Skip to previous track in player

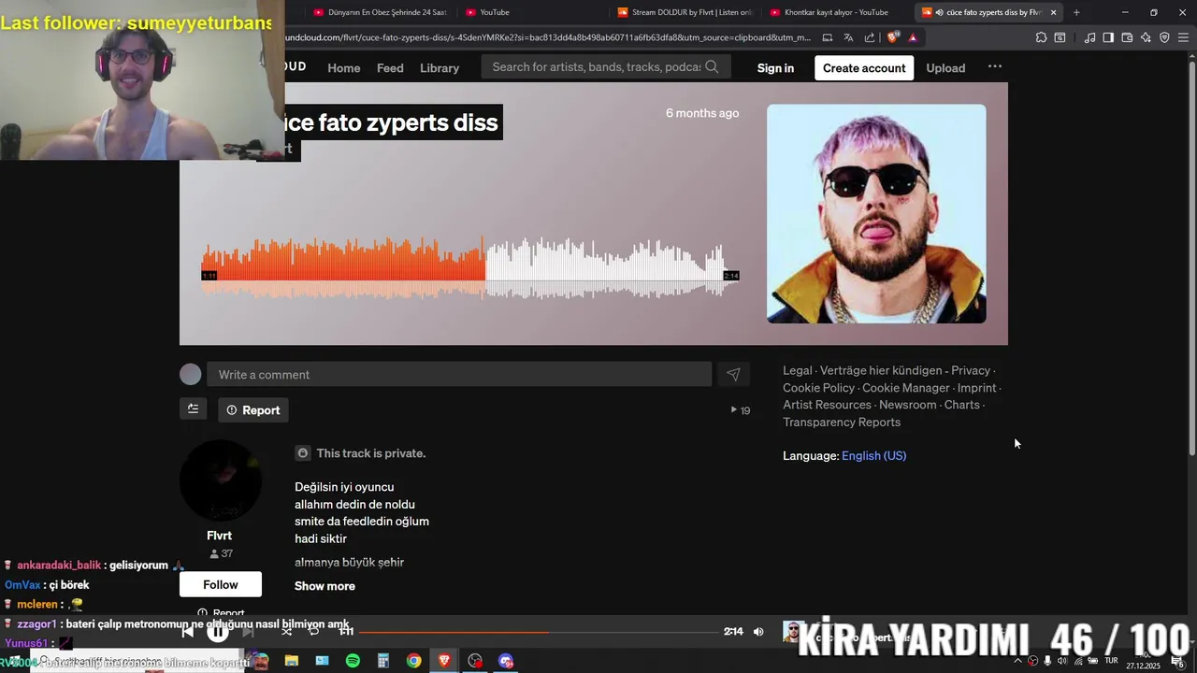click(187, 632)
